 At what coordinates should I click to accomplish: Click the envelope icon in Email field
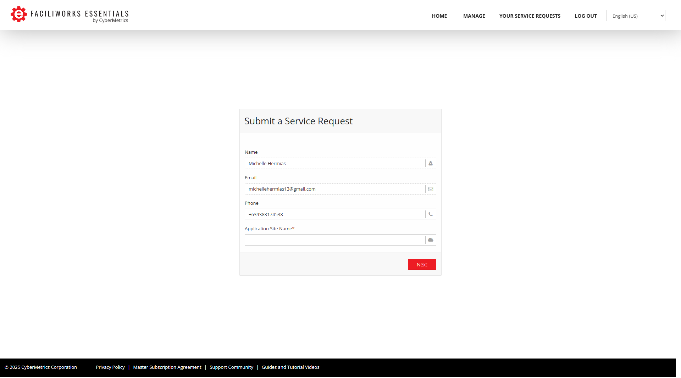pos(431,189)
